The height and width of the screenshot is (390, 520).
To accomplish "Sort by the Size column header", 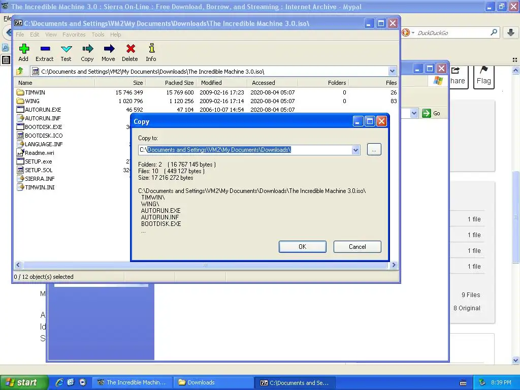I will [x=120, y=83].
